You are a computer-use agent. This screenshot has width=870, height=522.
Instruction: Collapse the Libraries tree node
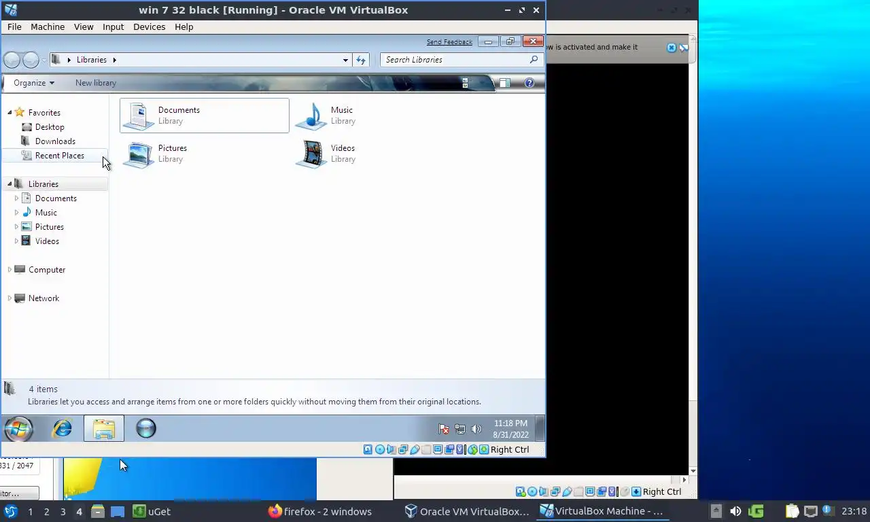click(x=10, y=184)
